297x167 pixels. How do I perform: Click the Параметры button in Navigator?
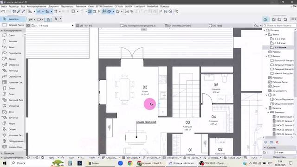point(279,157)
